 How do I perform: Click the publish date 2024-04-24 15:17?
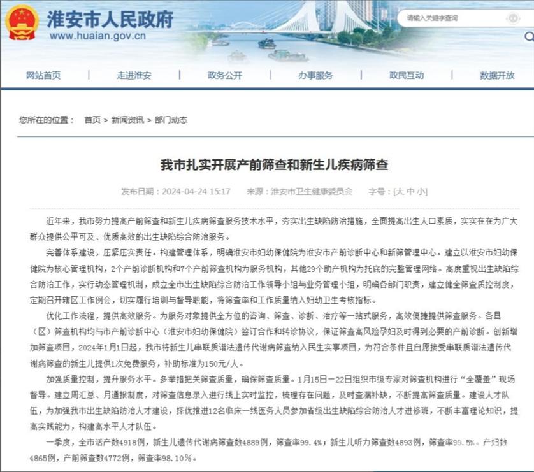pos(196,191)
